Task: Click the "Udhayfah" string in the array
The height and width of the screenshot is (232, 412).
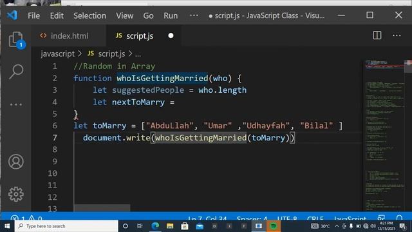Action: coord(266,126)
